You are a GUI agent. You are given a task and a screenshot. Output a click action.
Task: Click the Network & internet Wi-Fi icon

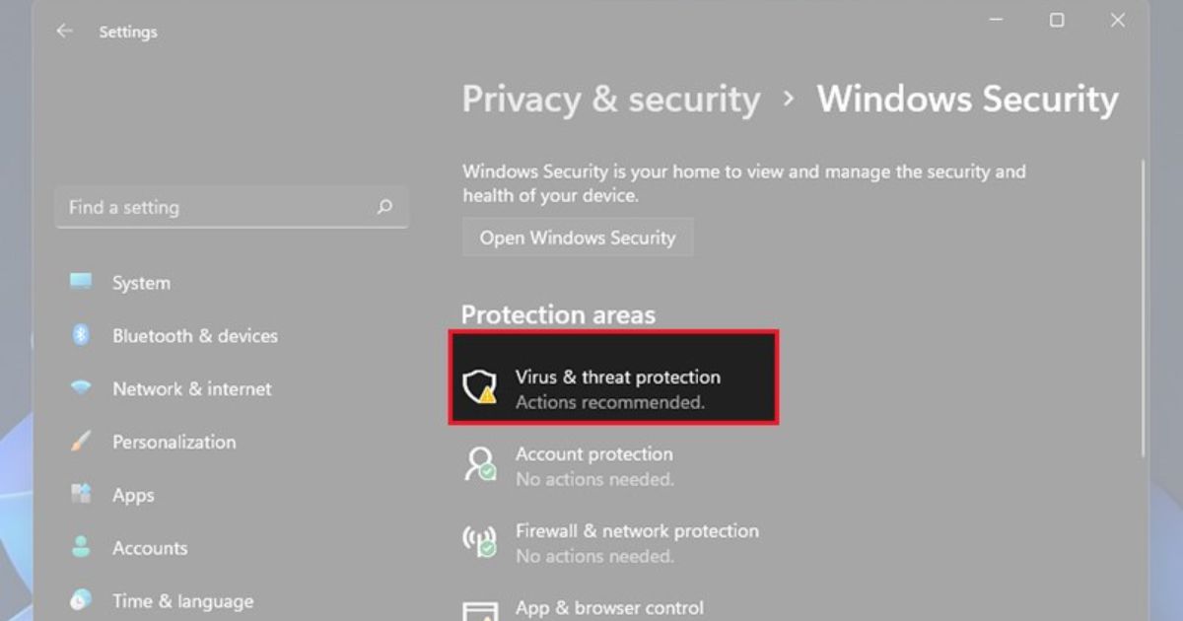click(80, 388)
